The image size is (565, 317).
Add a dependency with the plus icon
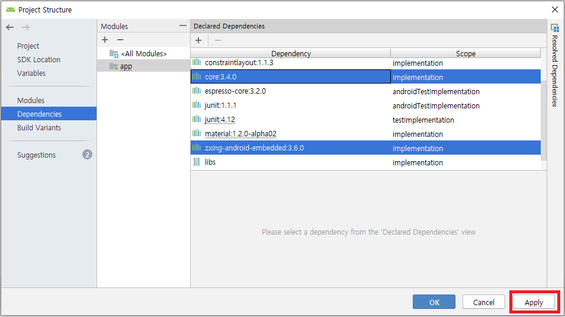[x=198, y=40]
